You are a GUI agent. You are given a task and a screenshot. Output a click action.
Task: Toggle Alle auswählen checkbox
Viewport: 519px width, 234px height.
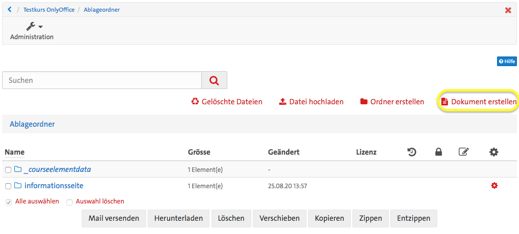coord(9,202)
